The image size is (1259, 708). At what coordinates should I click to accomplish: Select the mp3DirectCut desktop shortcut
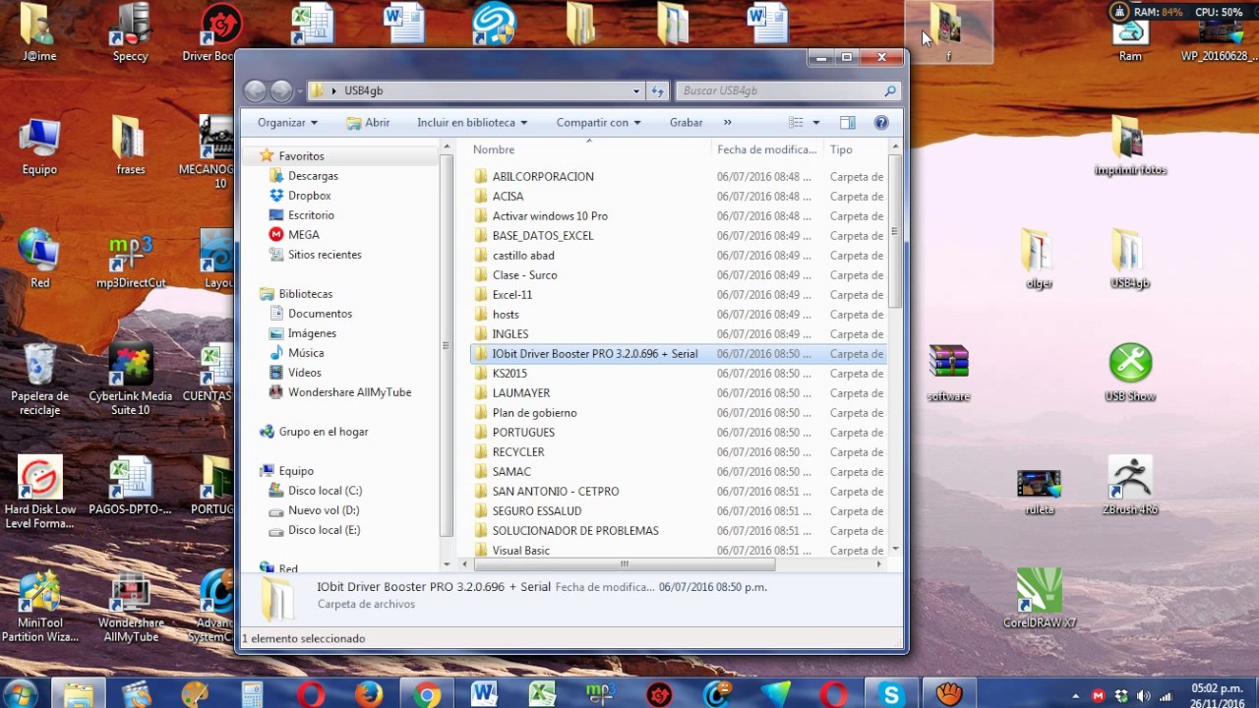click(131, 262)
